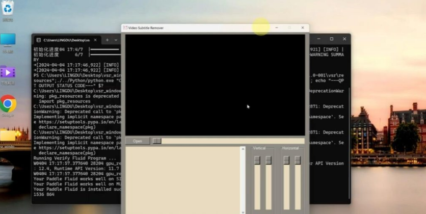Click the output log scrollbar up arrow
This screenshot has height=214, width=426.
point(243,149)
